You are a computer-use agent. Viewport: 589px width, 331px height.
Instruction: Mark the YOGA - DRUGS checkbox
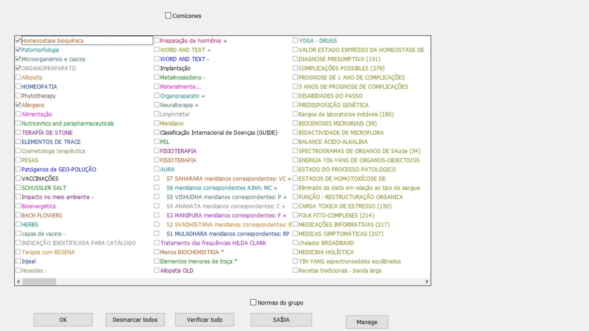coord(295,41)
